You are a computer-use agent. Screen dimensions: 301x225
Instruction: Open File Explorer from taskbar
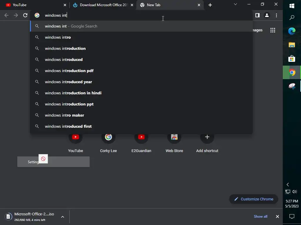click(x=292, y=45)
